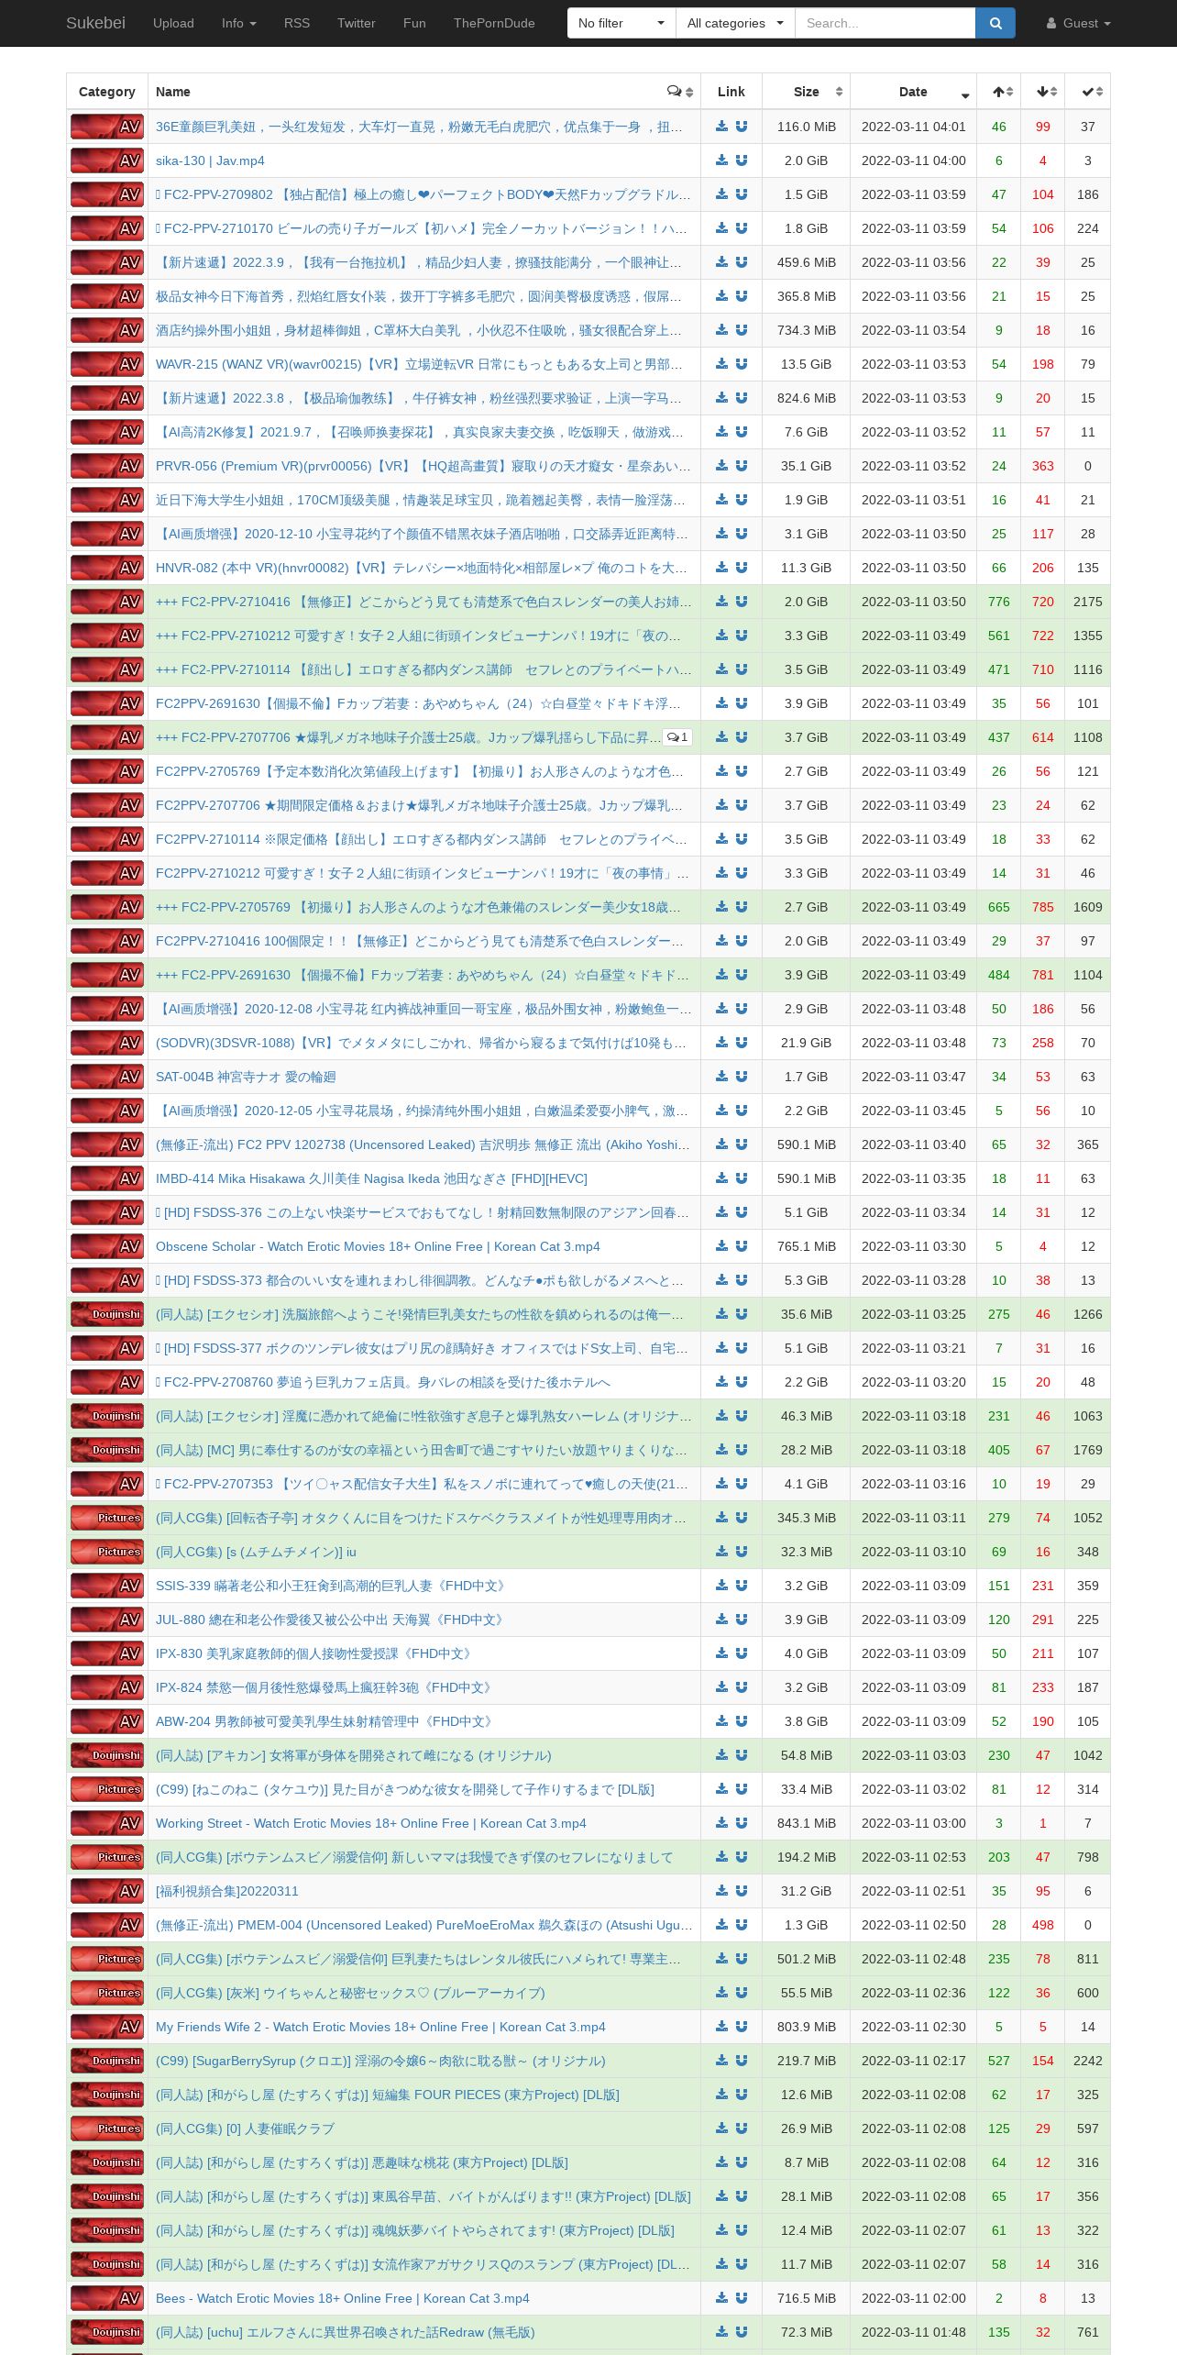Open [福利視頻合集]20220311 torrent link
The width and height of the screenshot is (1177, 2355).
coord(227,1891)
